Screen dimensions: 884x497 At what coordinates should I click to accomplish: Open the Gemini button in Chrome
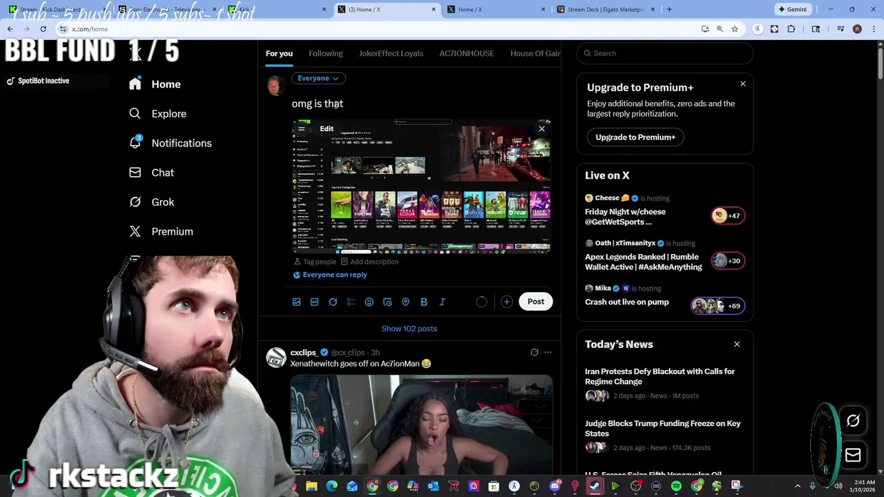792,10
